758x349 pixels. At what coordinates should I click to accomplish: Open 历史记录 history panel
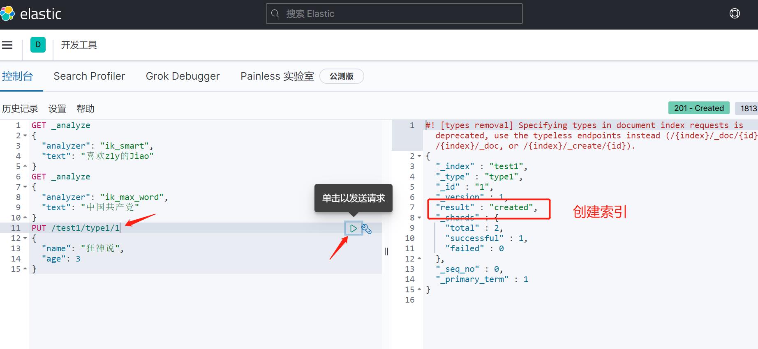pos(20,108)
